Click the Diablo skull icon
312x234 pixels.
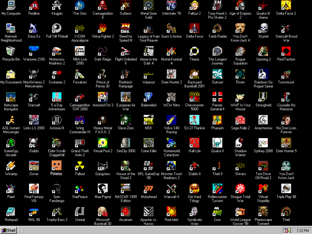(x=34, y=143)
